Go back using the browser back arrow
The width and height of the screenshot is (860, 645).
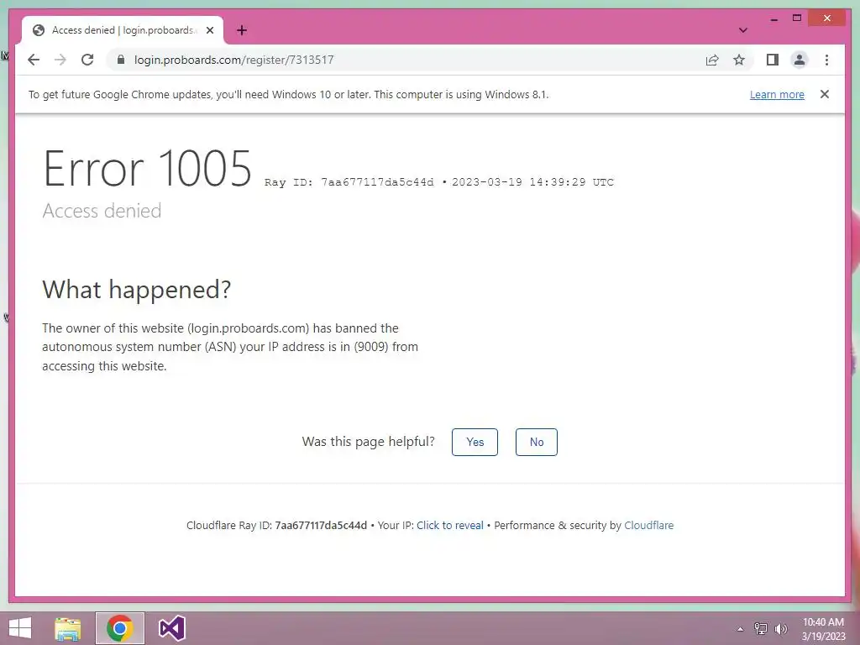tap(34, 60)
